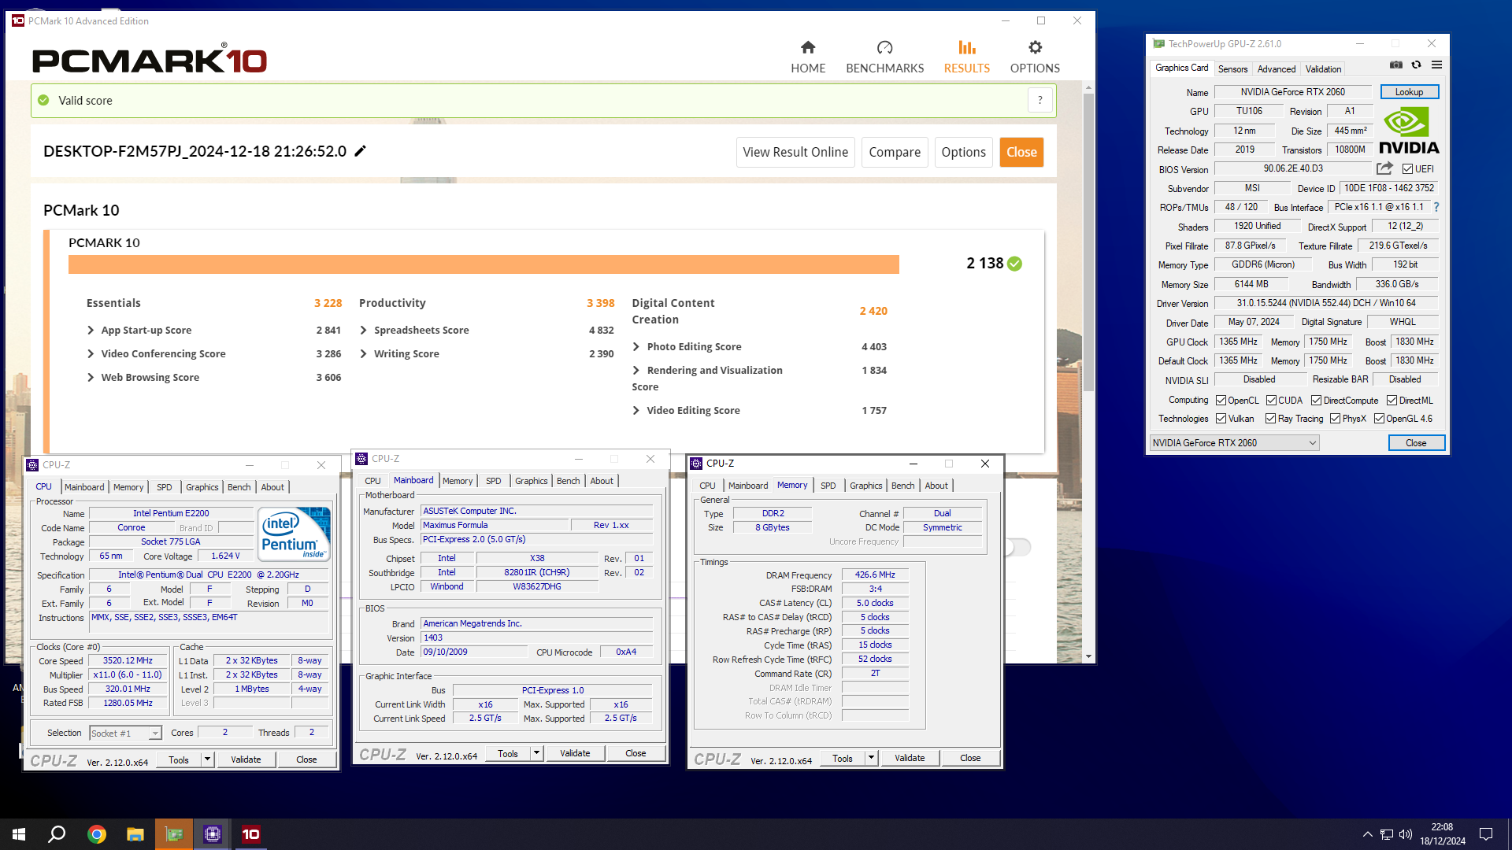Open the GPU-Z hamburger menu
Screen dimensions: 1512x850
(x=1436, y=65)
